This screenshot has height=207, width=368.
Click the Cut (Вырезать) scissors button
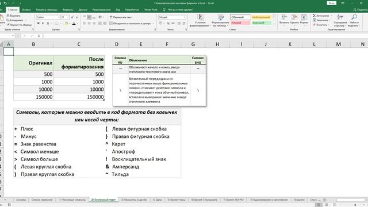(x=14, y=16)
